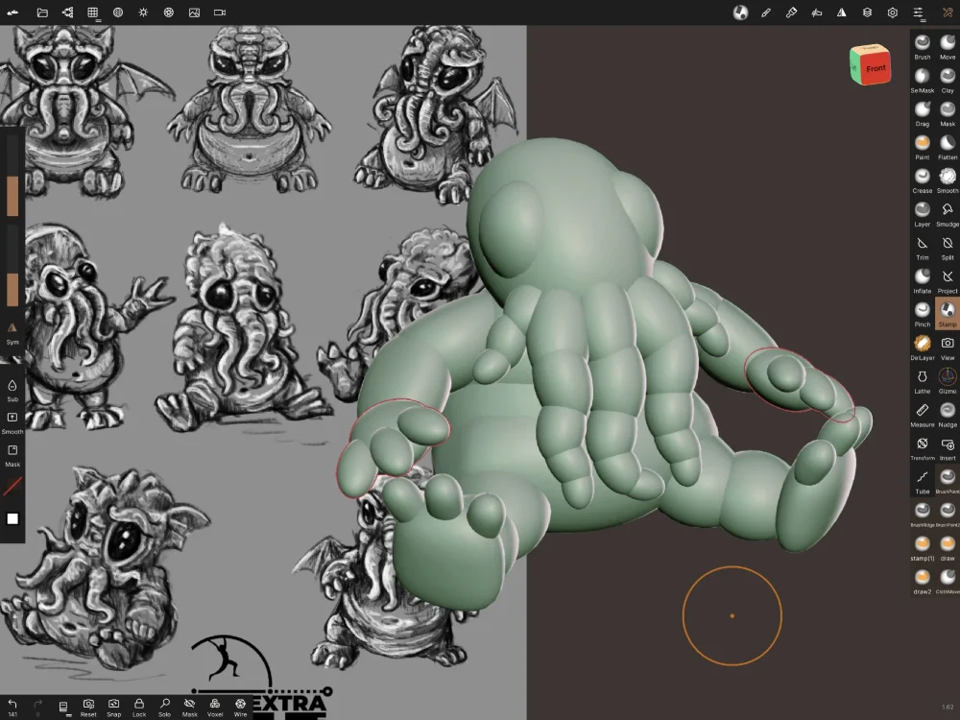Open the Stroke pencil menu

766,12
